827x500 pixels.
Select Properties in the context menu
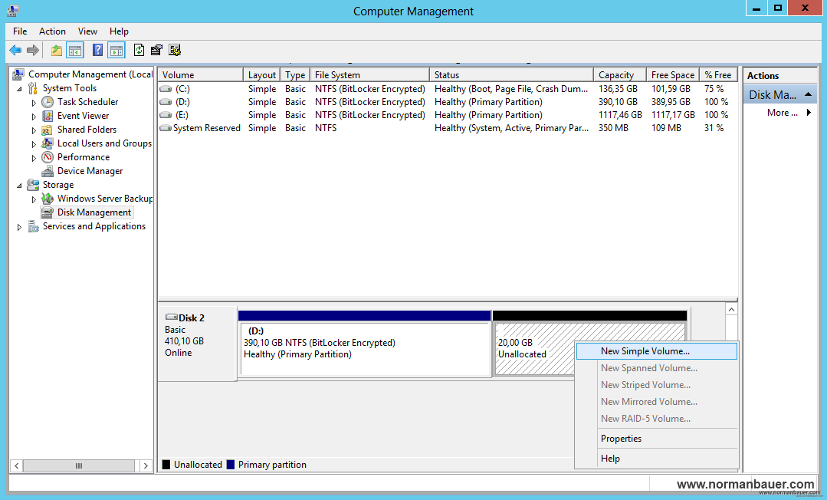pos(621,439)
